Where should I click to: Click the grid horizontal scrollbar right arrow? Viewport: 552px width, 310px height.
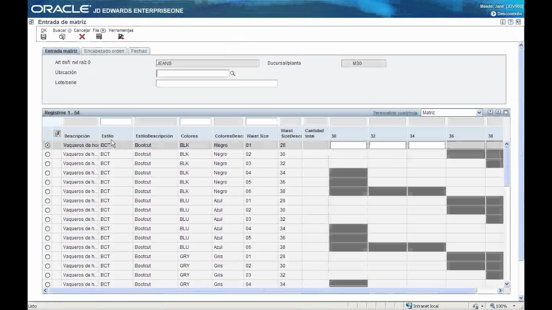click(500, 291)
